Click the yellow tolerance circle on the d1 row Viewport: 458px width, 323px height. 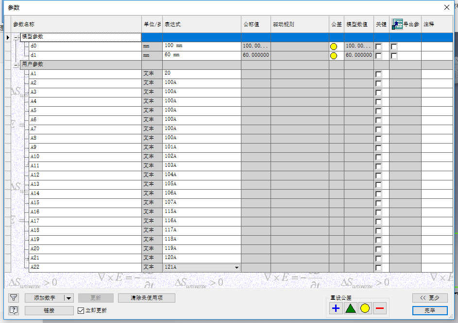[x=334, y=55]
